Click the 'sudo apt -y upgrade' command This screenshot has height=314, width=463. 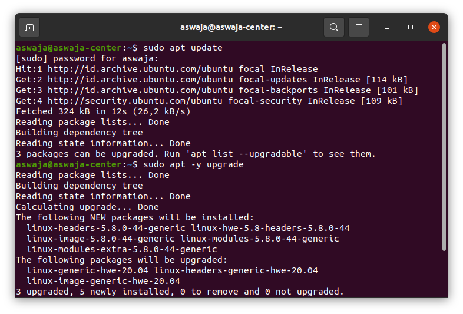pos(193,164)
